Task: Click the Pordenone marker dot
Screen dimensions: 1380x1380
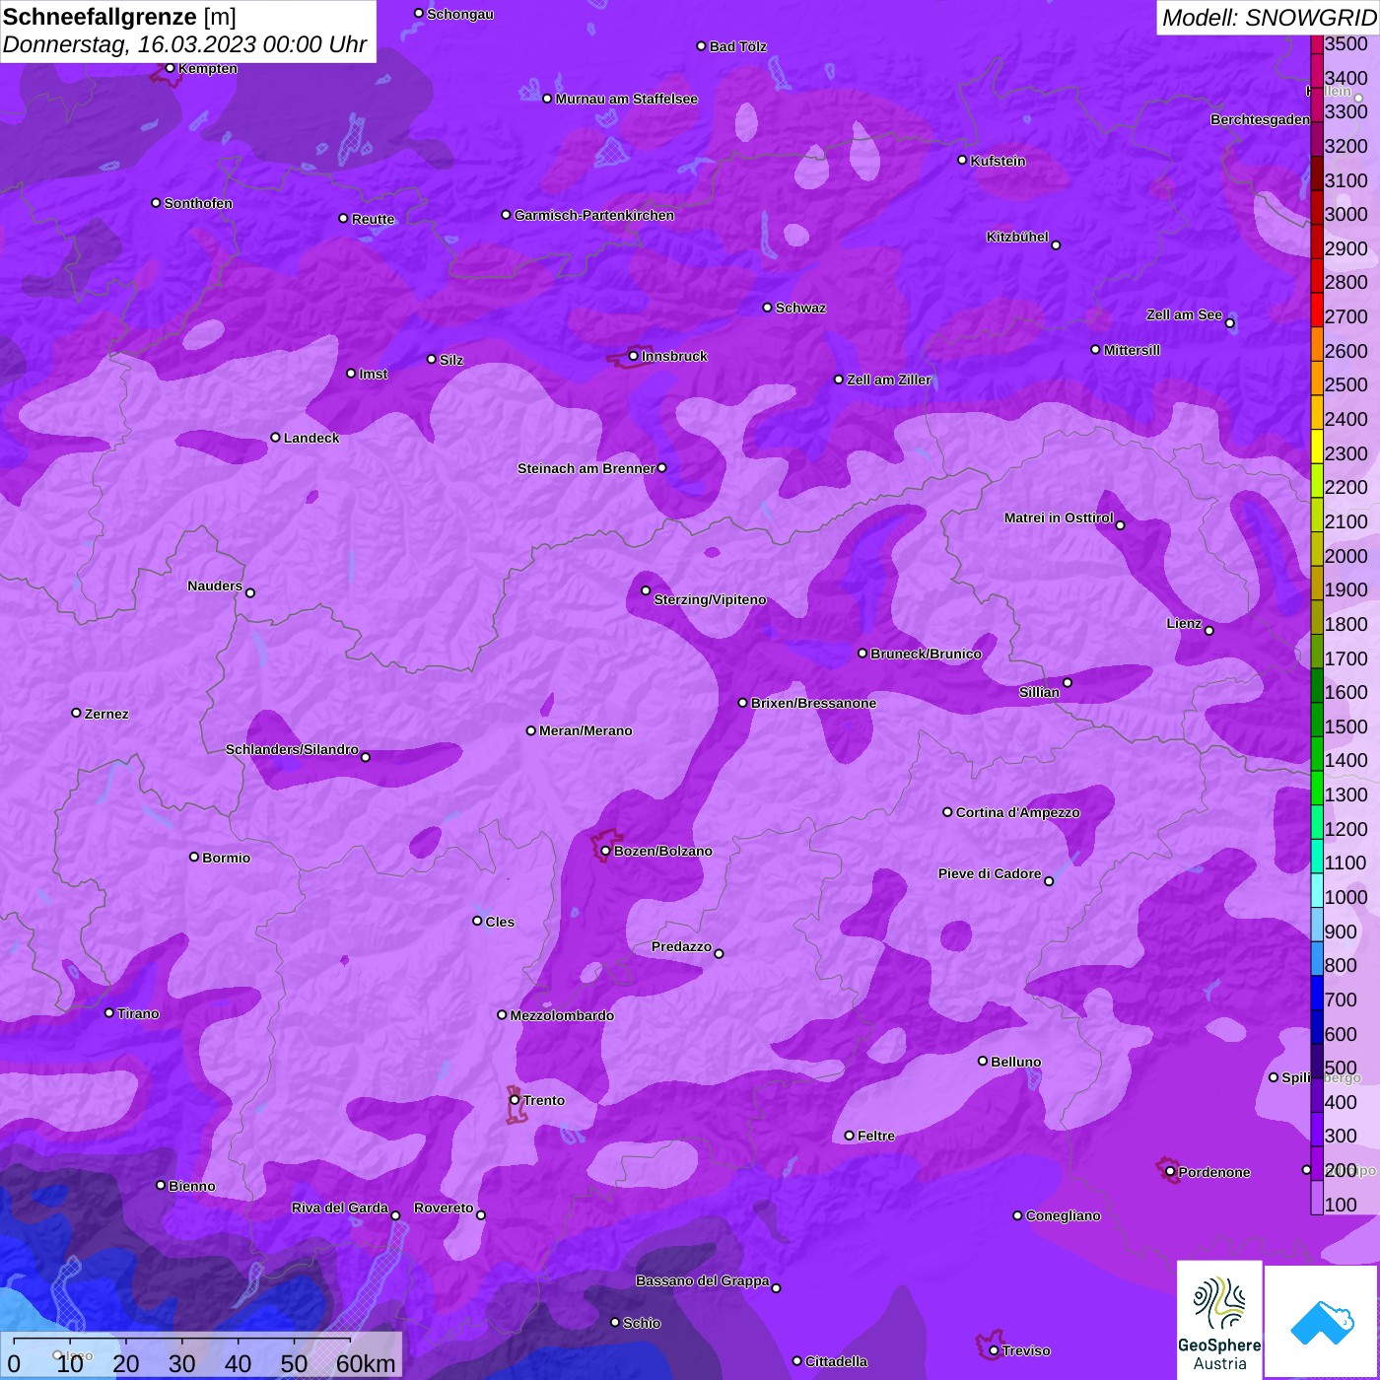Action: coord(1171,1172)
